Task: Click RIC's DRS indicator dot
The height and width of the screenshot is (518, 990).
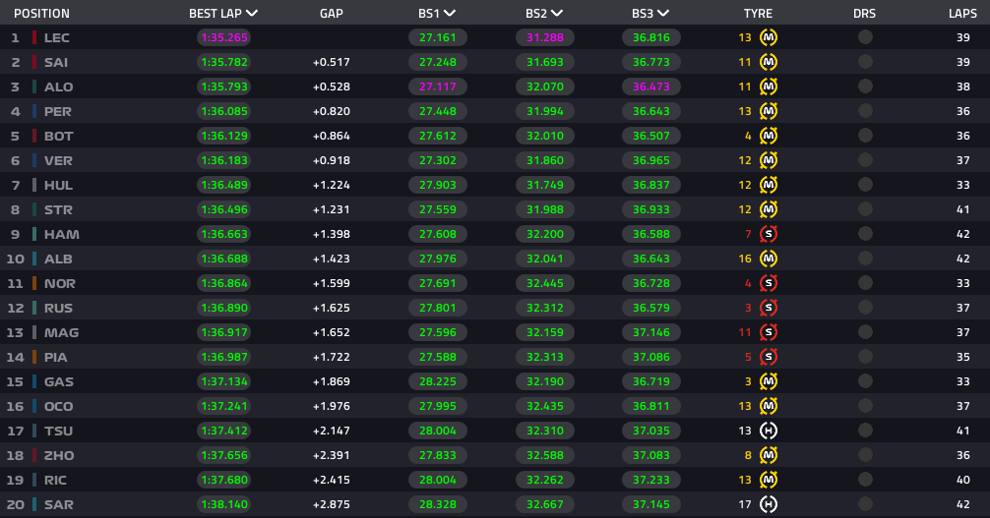Action: point(865,480)
